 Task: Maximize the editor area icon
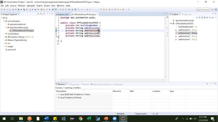(166, 14)
